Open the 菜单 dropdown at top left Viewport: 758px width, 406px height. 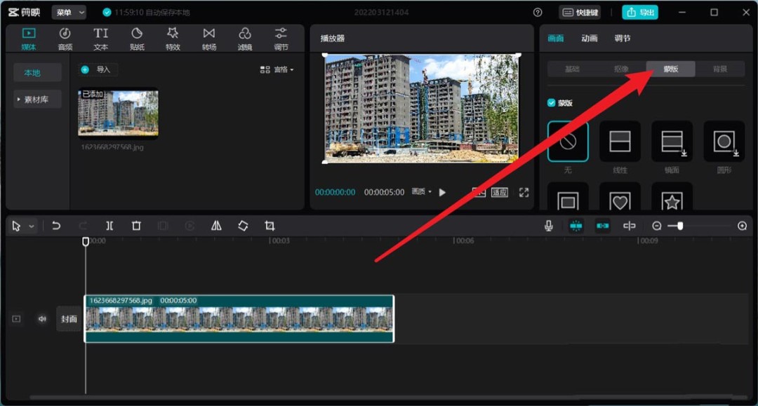(x=69, y=12)
